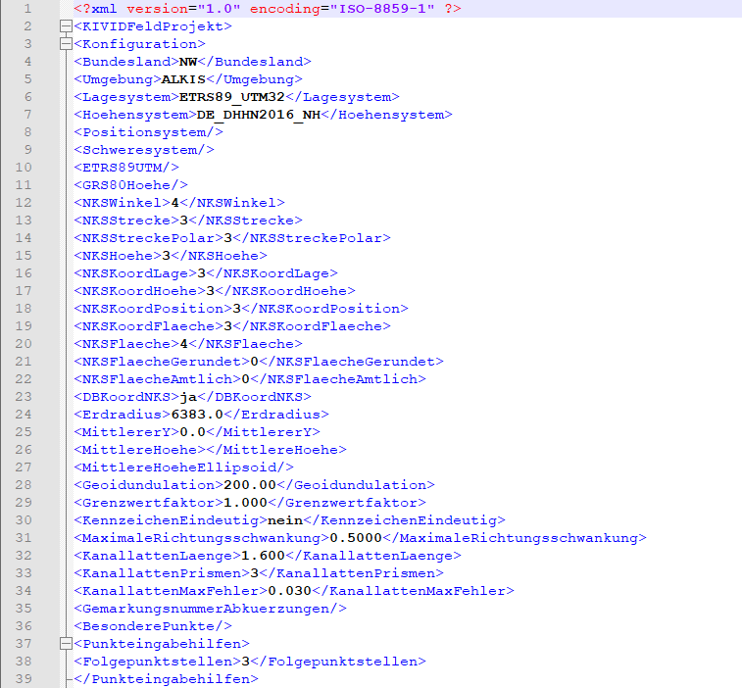Place cursor on ALKIS Umgebung value
Screen dimensions: 742x688
click(x=183, y=79)
